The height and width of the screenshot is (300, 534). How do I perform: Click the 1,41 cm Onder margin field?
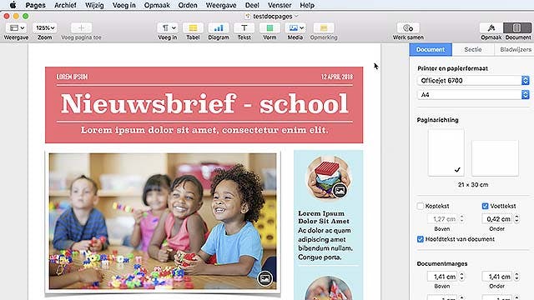[497, 277]
